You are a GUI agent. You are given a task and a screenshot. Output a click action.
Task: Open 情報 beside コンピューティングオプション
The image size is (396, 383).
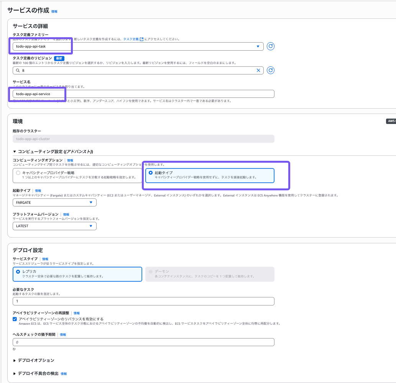point(70,160)
